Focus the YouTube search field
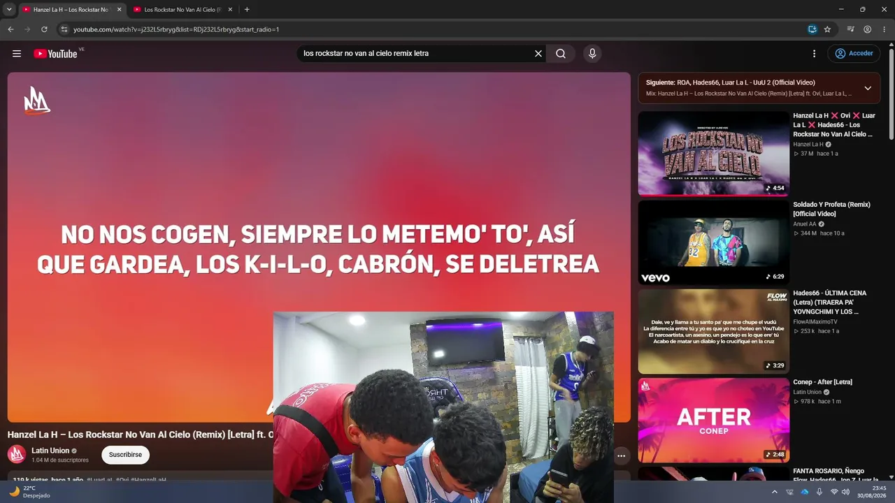Screen dimensions: 895x503 point(416,54)
